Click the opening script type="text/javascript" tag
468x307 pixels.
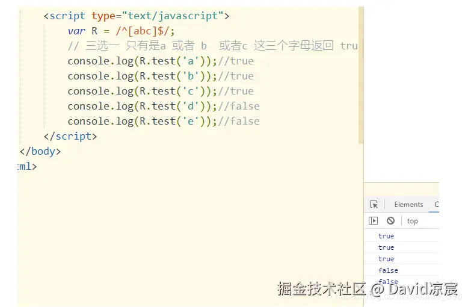[x=137, y=16]
